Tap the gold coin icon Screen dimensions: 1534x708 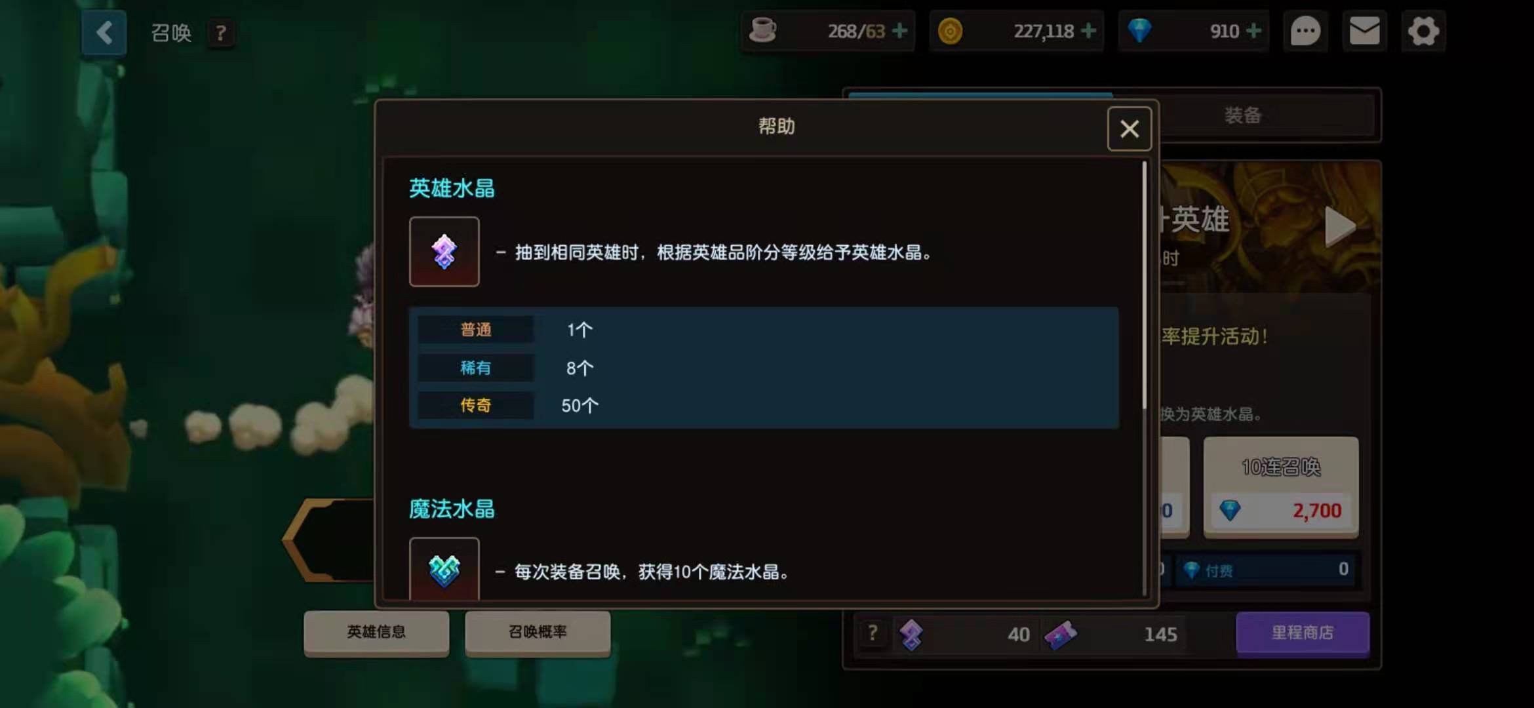click(x=950, y=31)
